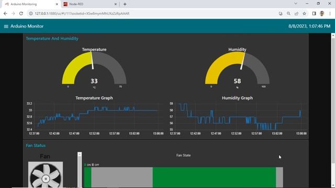Open the zoom magnifier icon

[288, 14]
